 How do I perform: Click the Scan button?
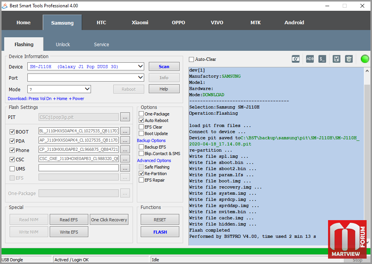(x=164, y=67)
